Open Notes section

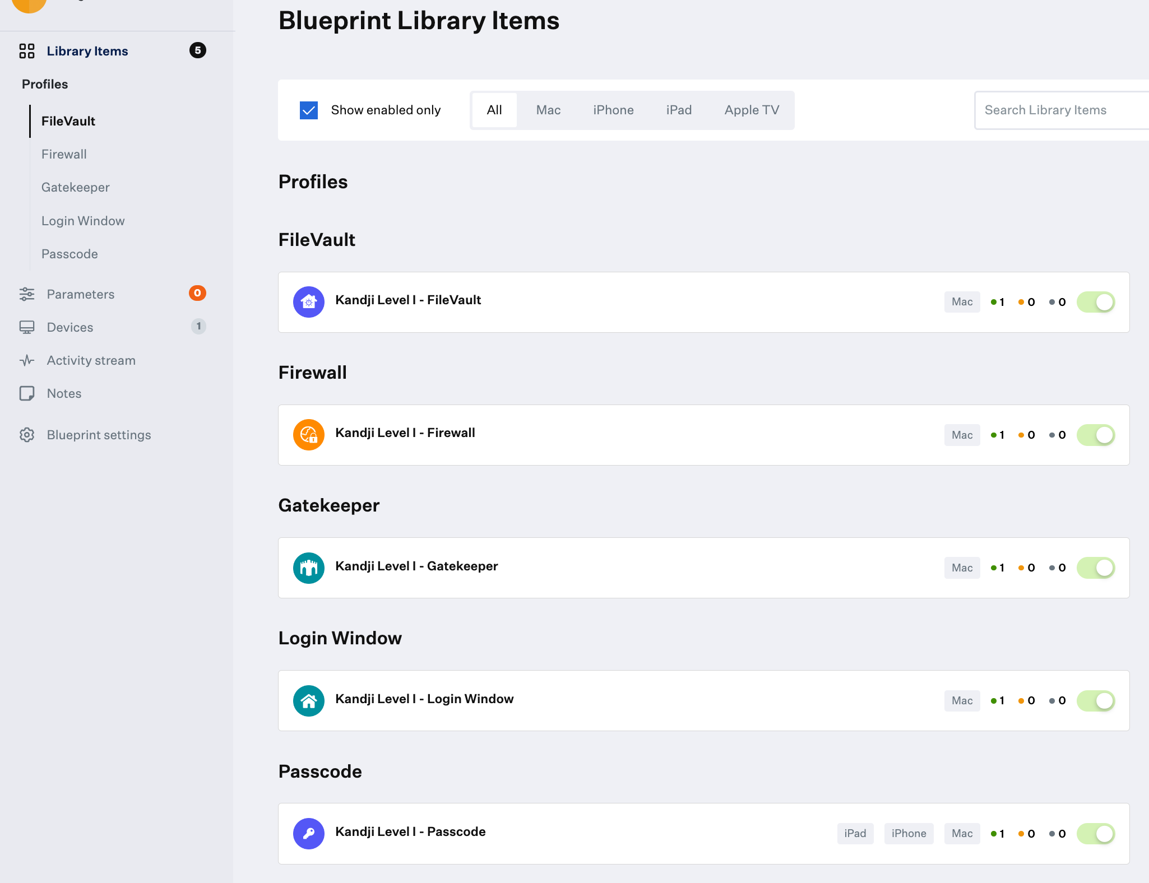pos(64,393)
